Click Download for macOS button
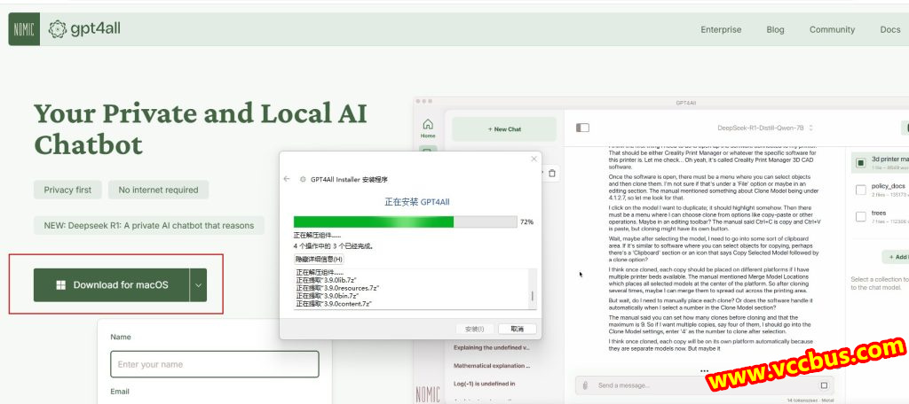 pyautogui.click(x=111, y=284)
